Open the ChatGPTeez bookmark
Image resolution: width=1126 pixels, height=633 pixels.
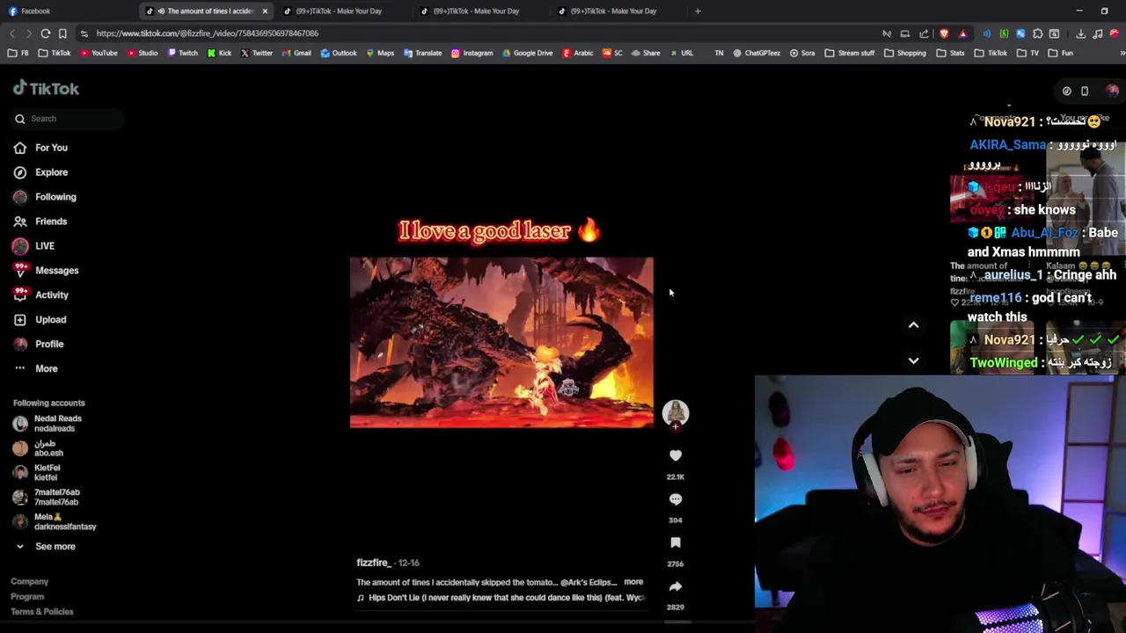[x=757, y=53]
